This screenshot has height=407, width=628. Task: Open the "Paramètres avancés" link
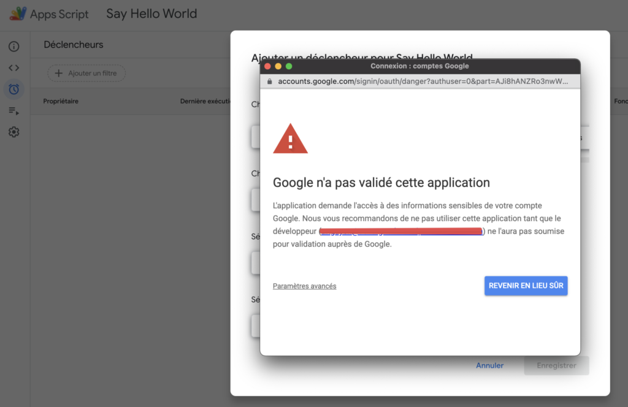coord(304,286)
